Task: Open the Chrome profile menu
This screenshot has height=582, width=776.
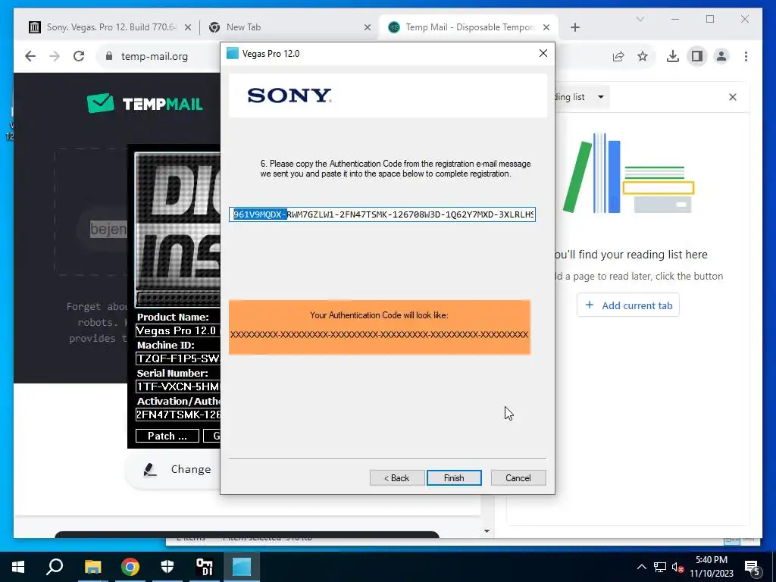Action: [x=721, y=56]
